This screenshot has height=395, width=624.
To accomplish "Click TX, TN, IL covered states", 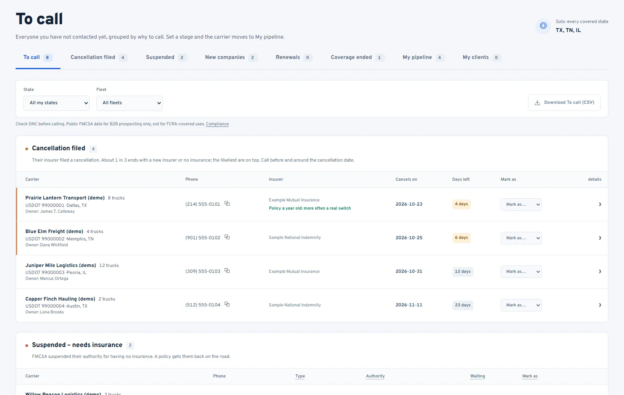I will pyautogui.click(x=568, y=30).
